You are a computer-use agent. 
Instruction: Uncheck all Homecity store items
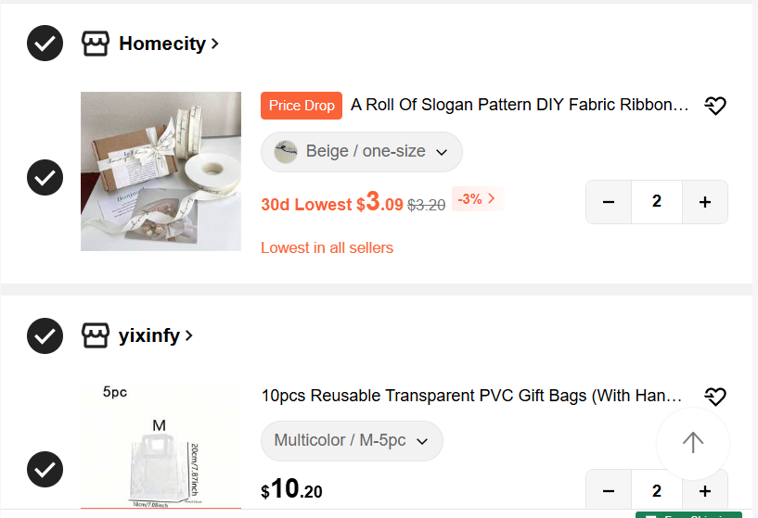[x=45, y=44]
